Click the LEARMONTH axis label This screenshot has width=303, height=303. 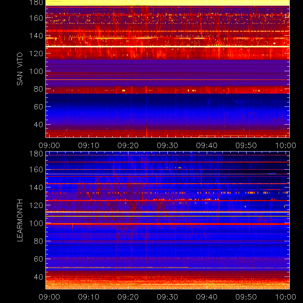20,220
